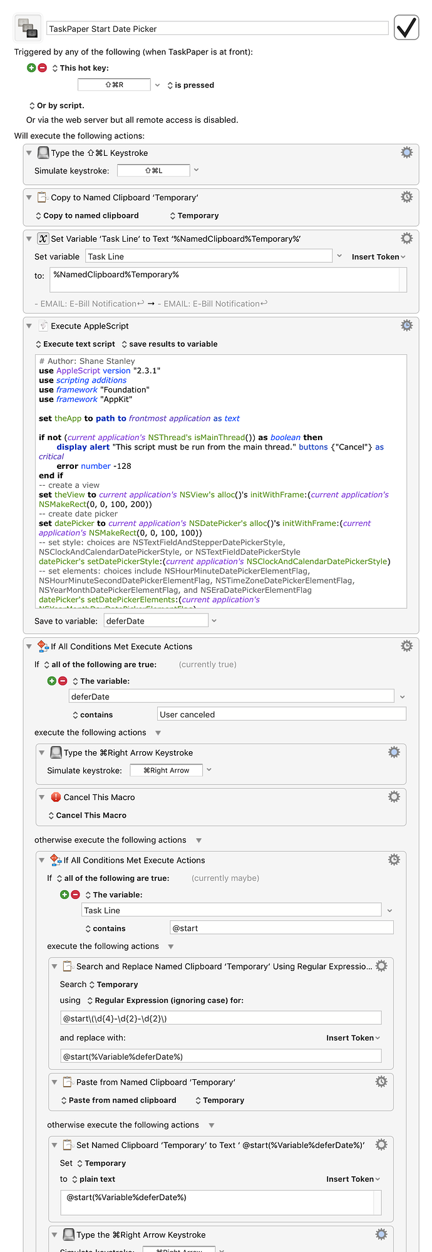432x1252 pixels.
Task: Change the trigger type 'This hot key'
Action: coord(80,68)
